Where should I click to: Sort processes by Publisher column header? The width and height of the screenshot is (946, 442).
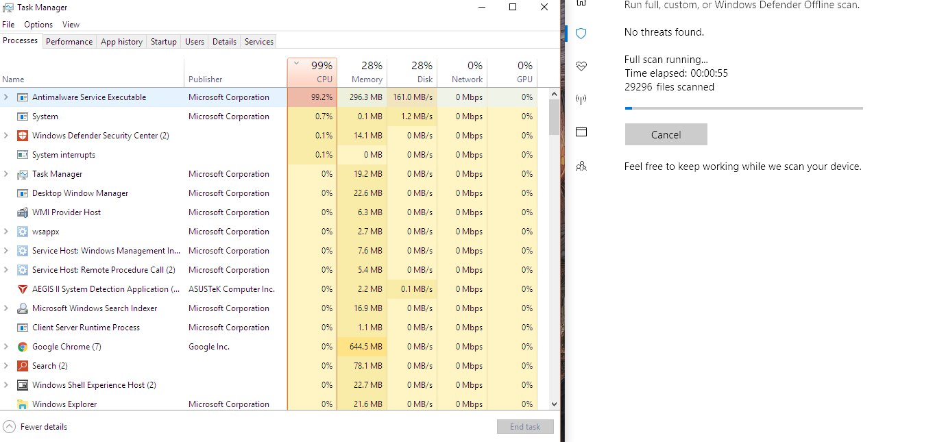236,72
